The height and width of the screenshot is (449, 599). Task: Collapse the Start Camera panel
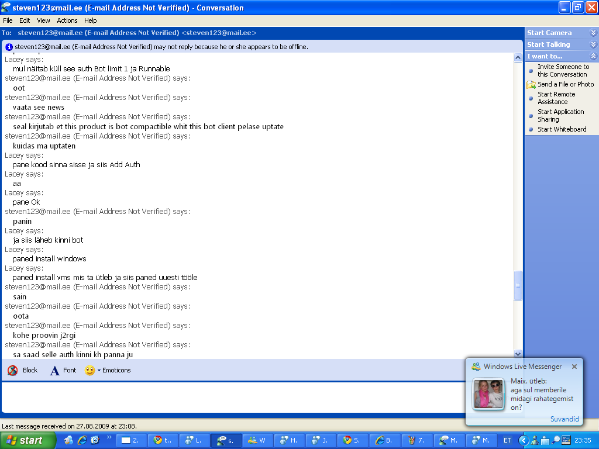pos(593,33)
